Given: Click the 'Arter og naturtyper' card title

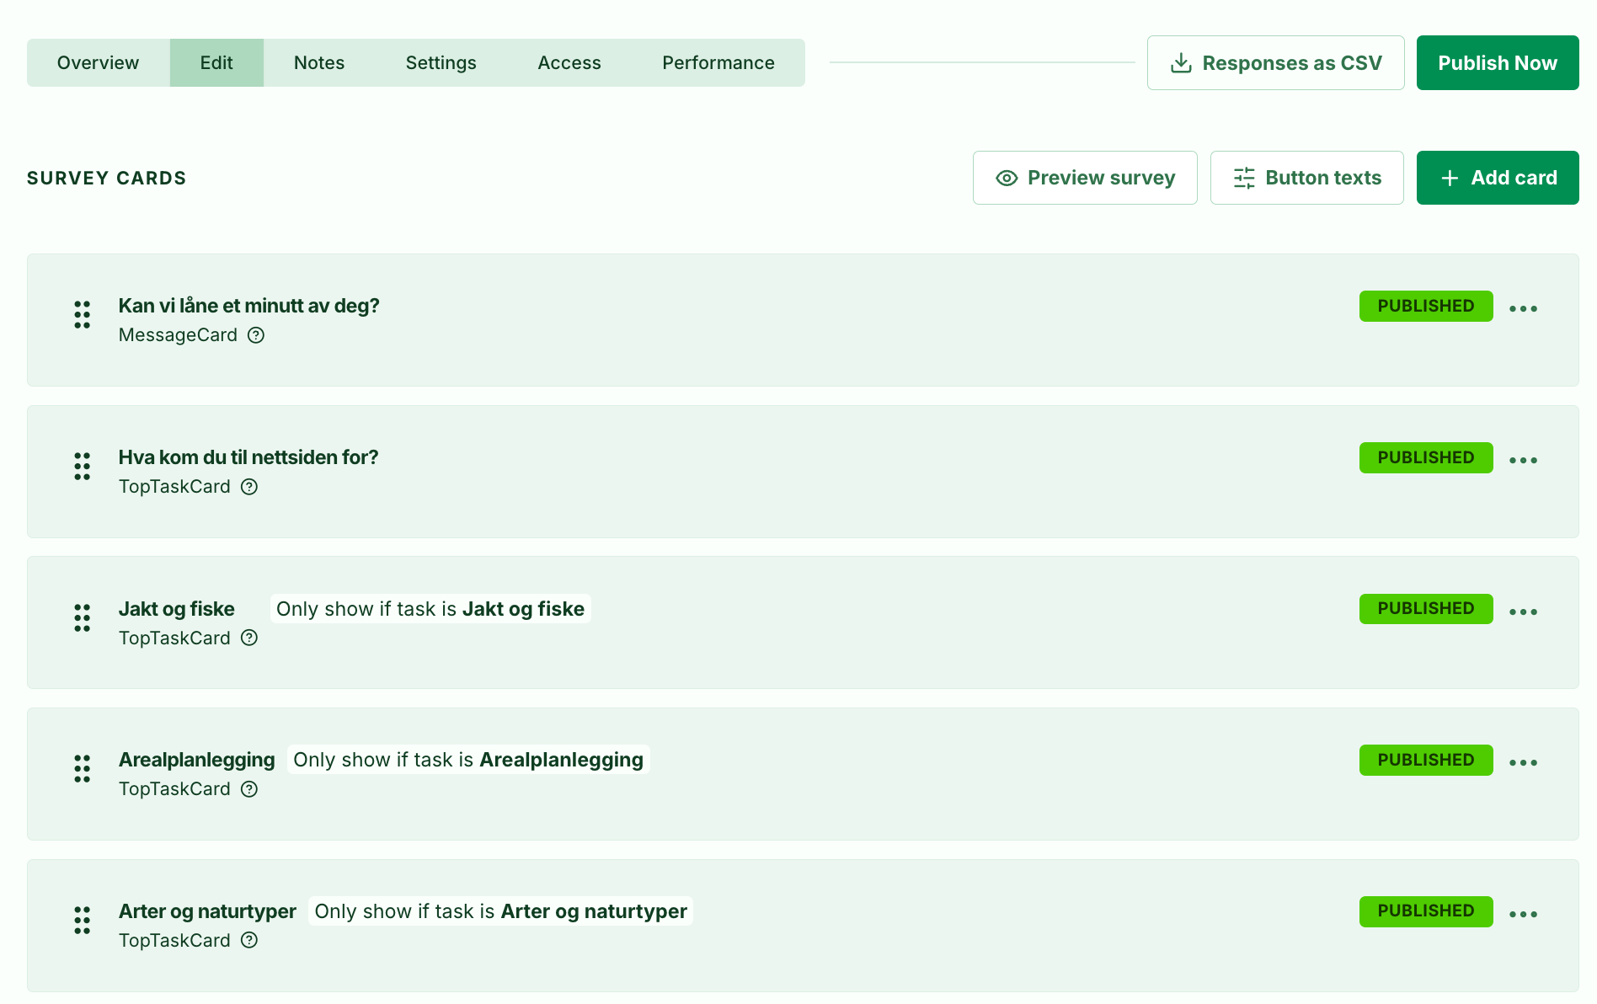Looking at the screenshot, I should click(207, 911).
